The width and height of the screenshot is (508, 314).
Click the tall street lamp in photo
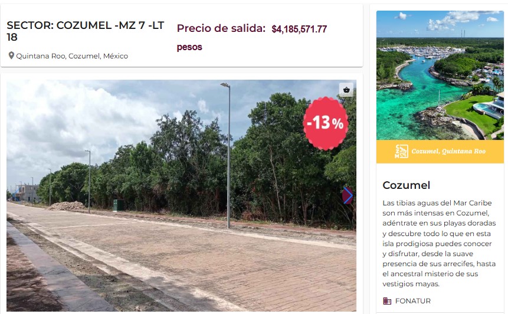pyautogui.click(x=227, y=156)
